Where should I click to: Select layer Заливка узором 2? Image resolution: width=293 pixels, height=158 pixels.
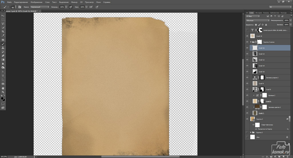tap(273, 78)
